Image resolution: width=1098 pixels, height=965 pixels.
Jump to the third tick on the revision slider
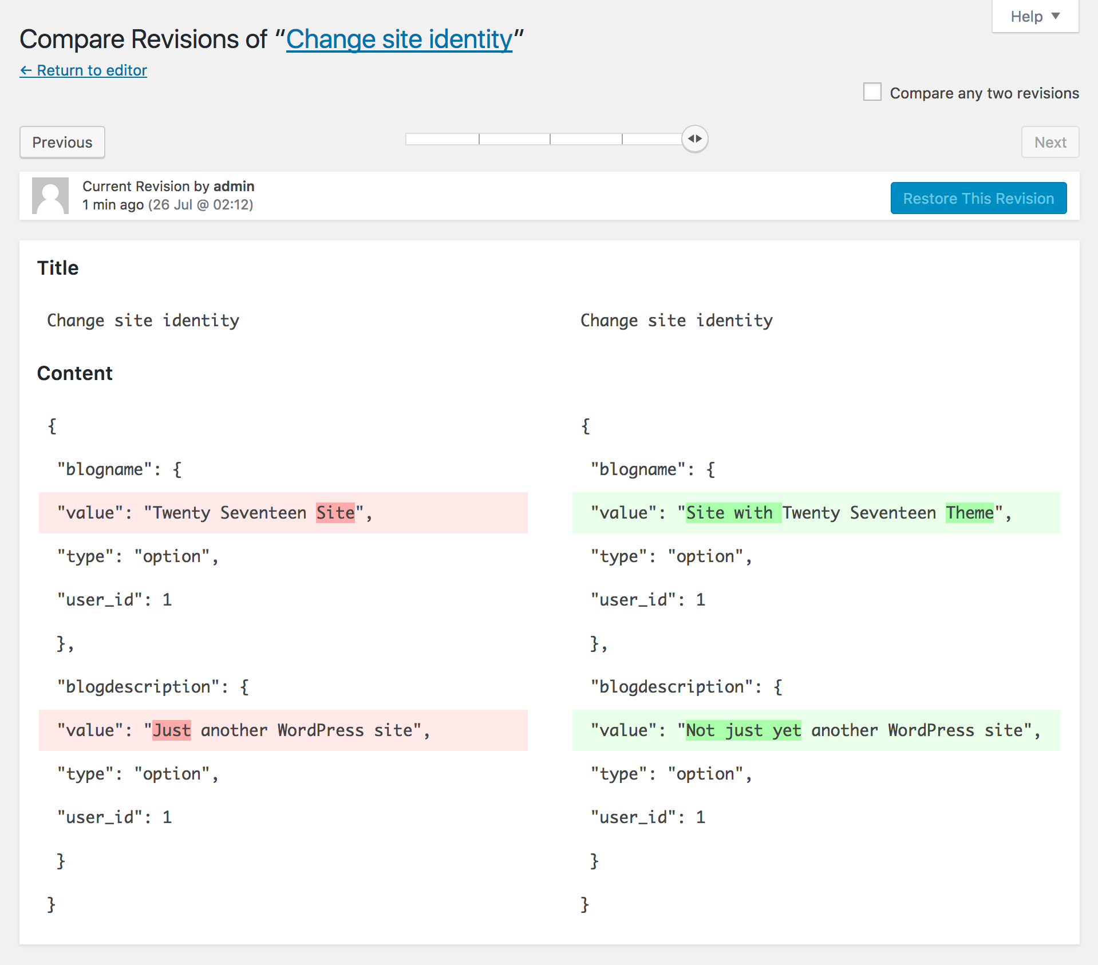(622, 139)
